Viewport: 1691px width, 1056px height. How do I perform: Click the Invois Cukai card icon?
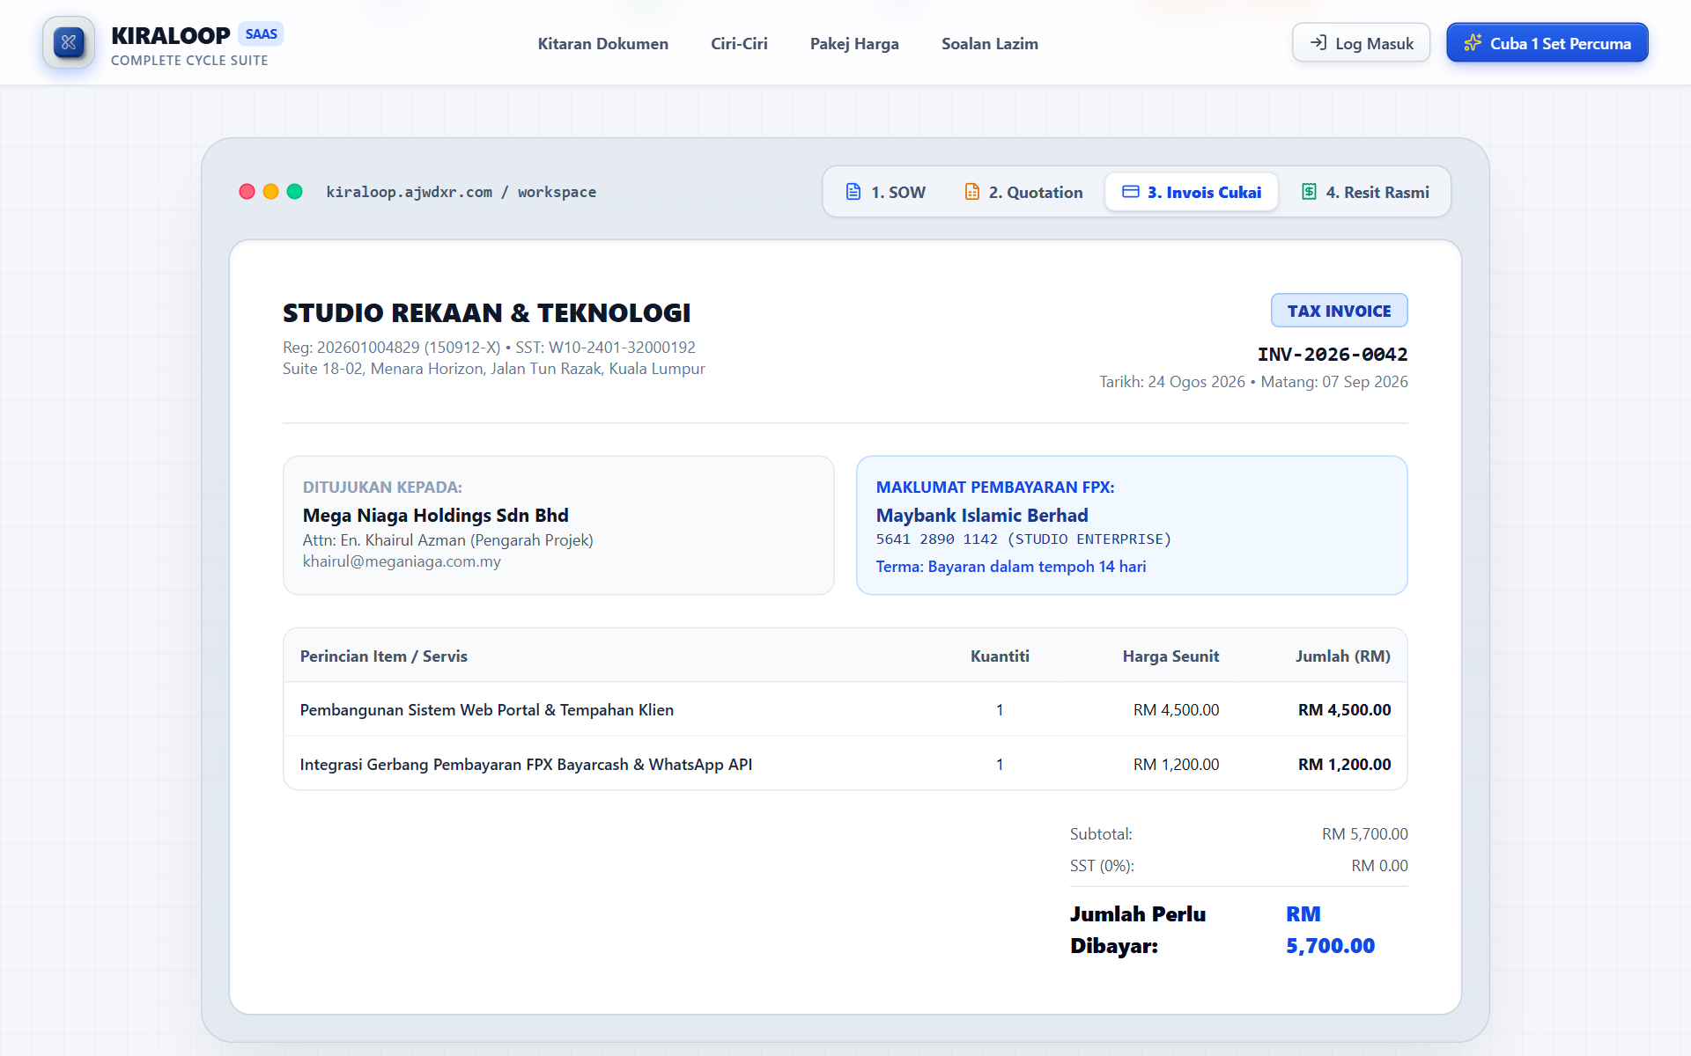click(1131, 192)
